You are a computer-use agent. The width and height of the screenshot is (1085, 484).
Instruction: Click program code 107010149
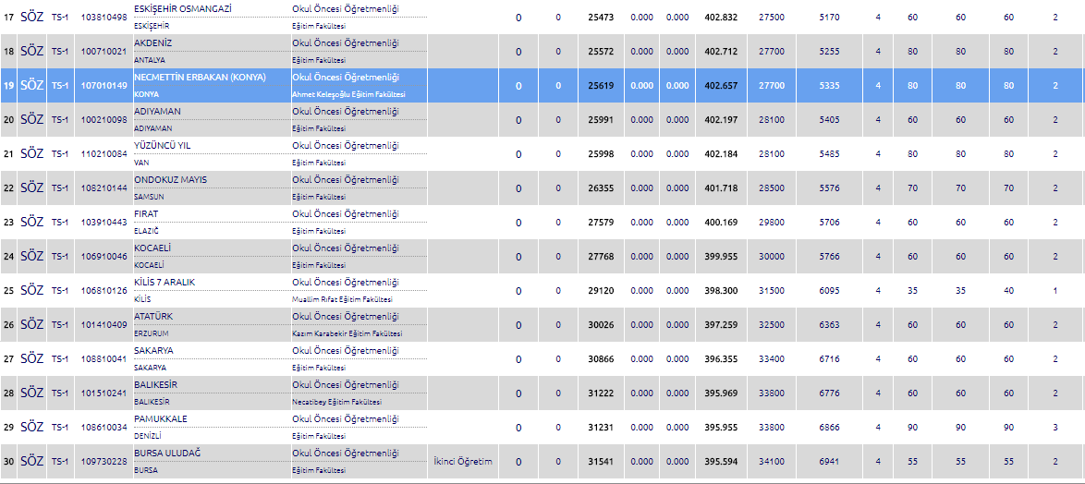tap(104, 86)
